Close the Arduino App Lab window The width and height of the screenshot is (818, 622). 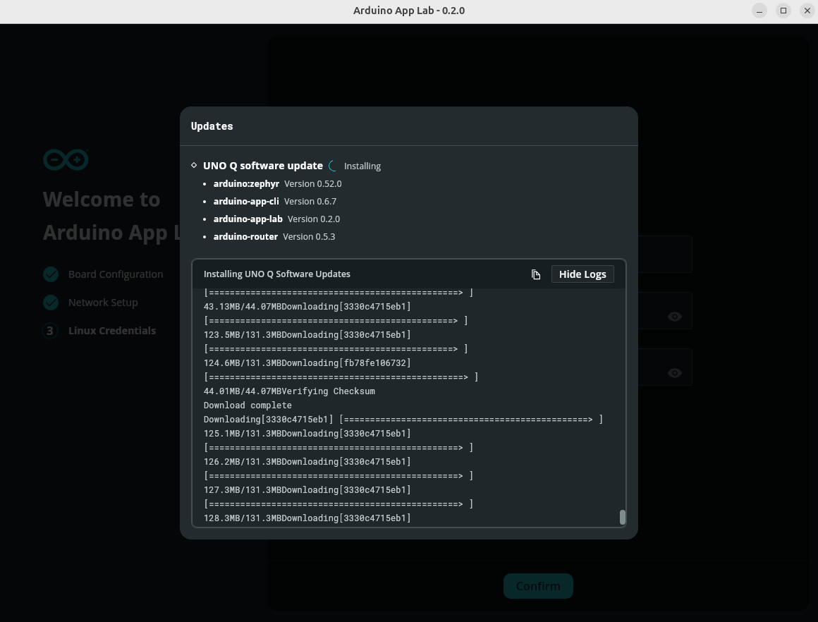coord(807,11)
